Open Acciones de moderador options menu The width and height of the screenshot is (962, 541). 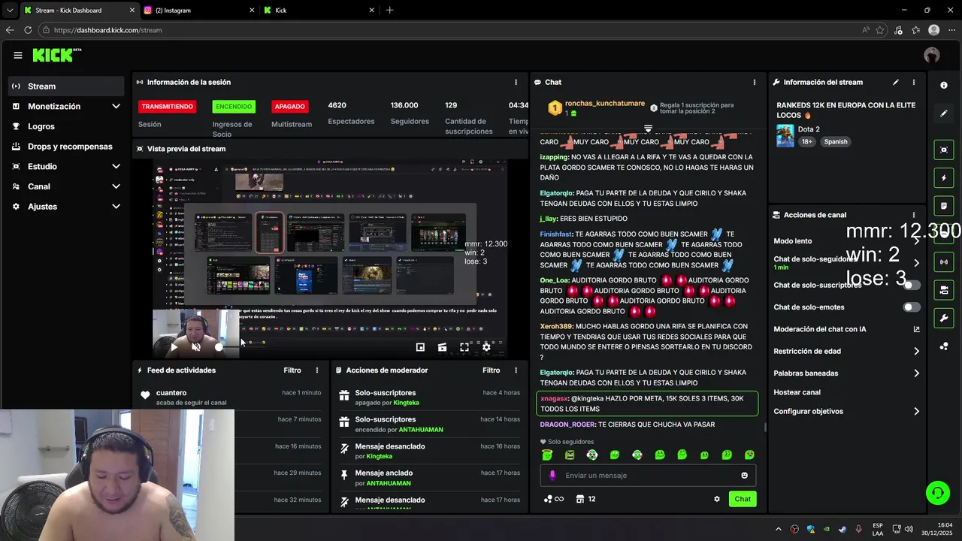click(516, 370)
